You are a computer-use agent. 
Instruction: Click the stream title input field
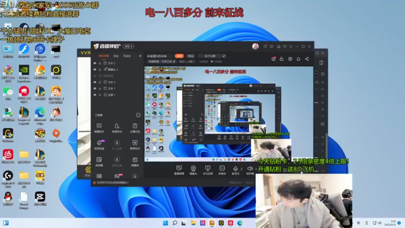(x=159, y=56)
